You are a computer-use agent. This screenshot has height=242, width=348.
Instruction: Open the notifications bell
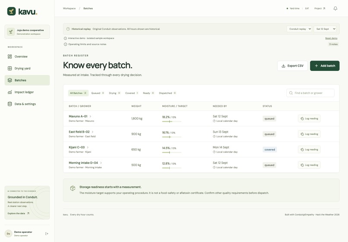coord(335,9)
